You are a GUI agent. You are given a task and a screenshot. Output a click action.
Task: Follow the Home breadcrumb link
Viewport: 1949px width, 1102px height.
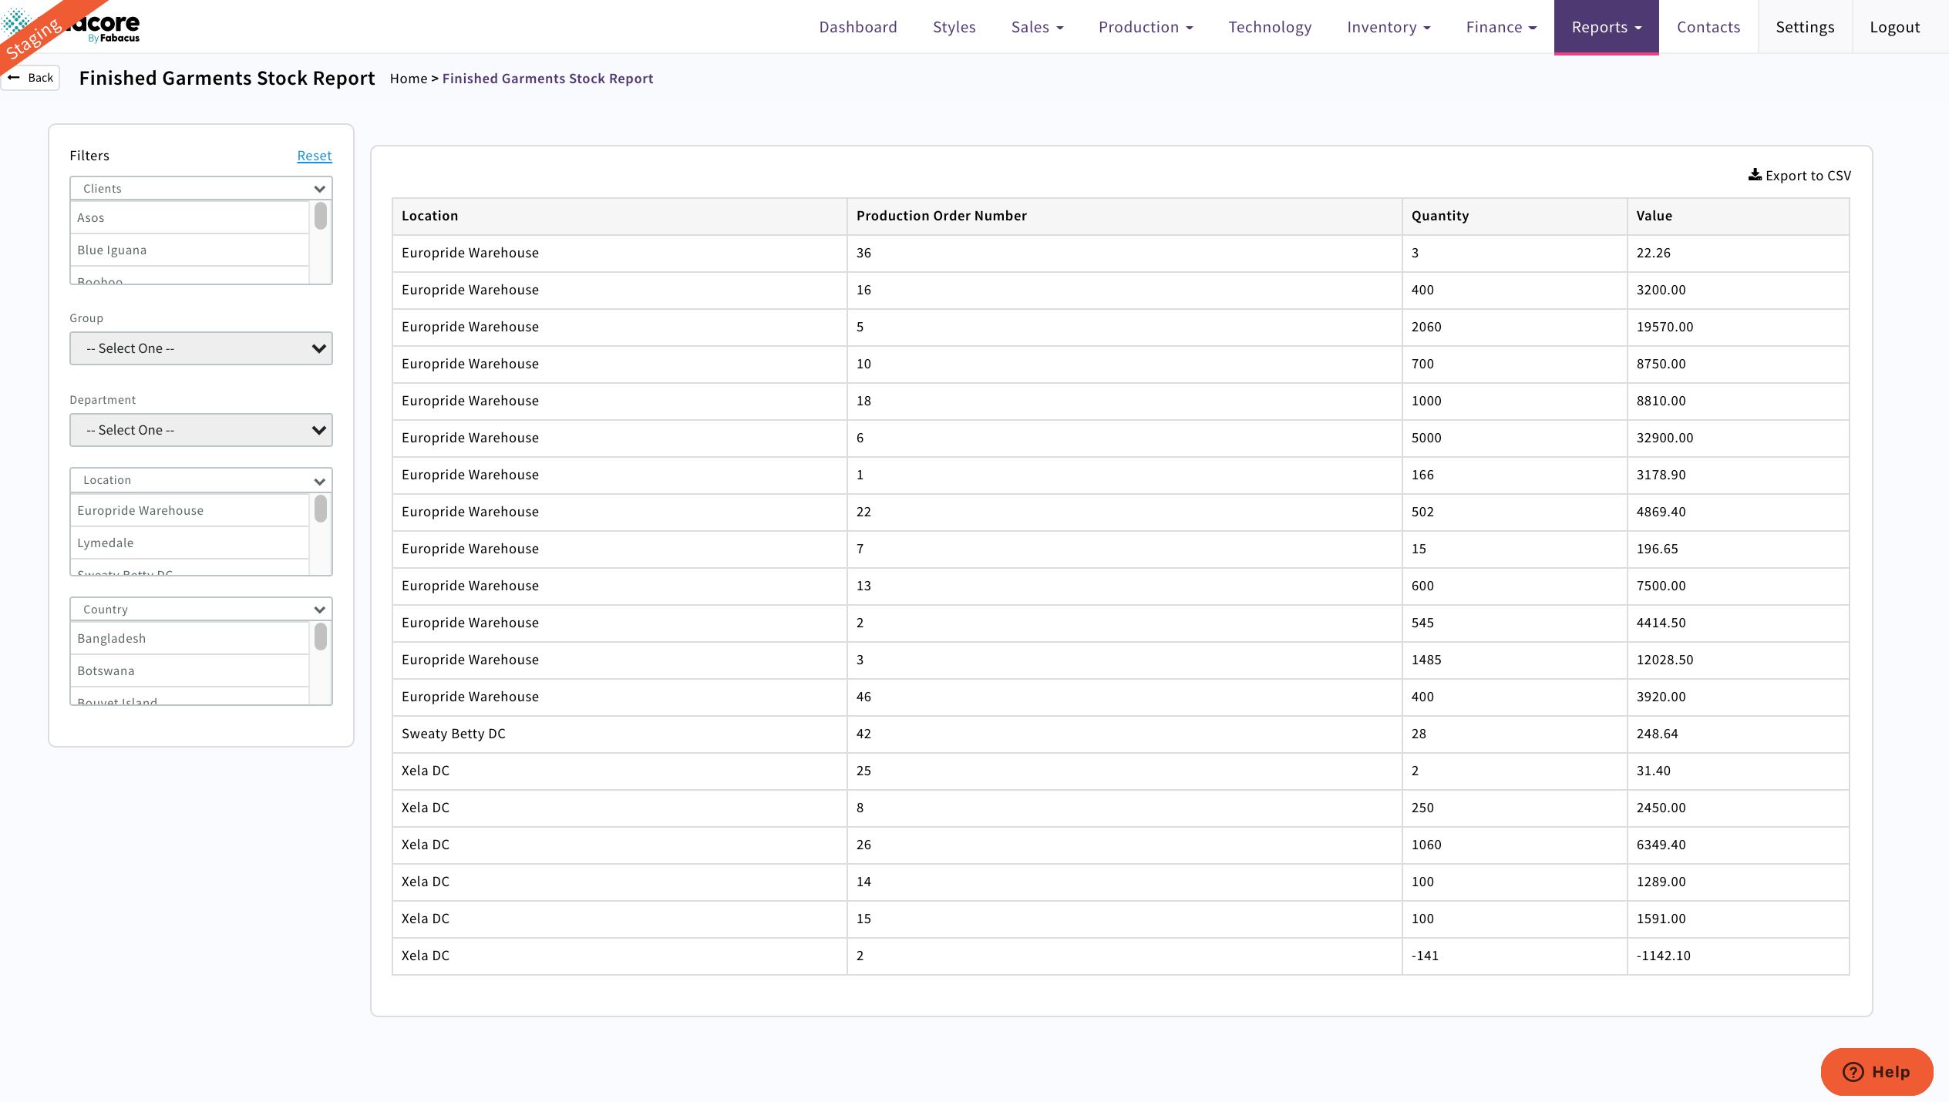tap(409, 78)
